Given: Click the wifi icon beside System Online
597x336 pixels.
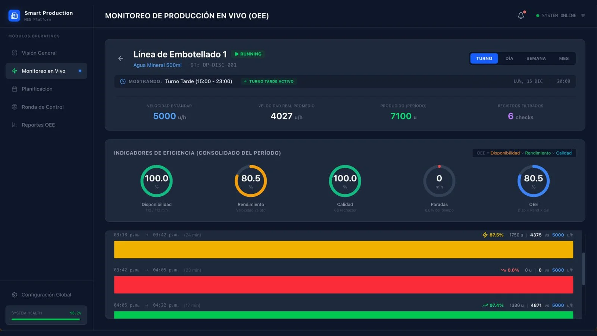Looking at the screenshot, I should click(583, 16).
